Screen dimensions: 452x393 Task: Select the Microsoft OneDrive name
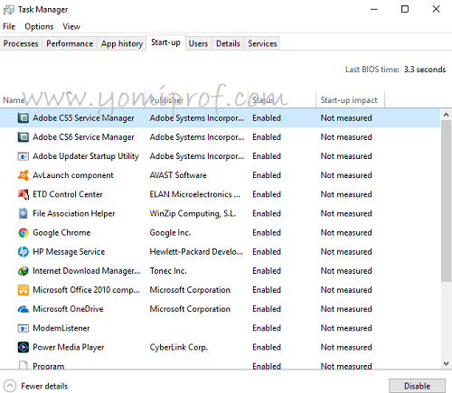pyautogui.click(x=68, y=309)
